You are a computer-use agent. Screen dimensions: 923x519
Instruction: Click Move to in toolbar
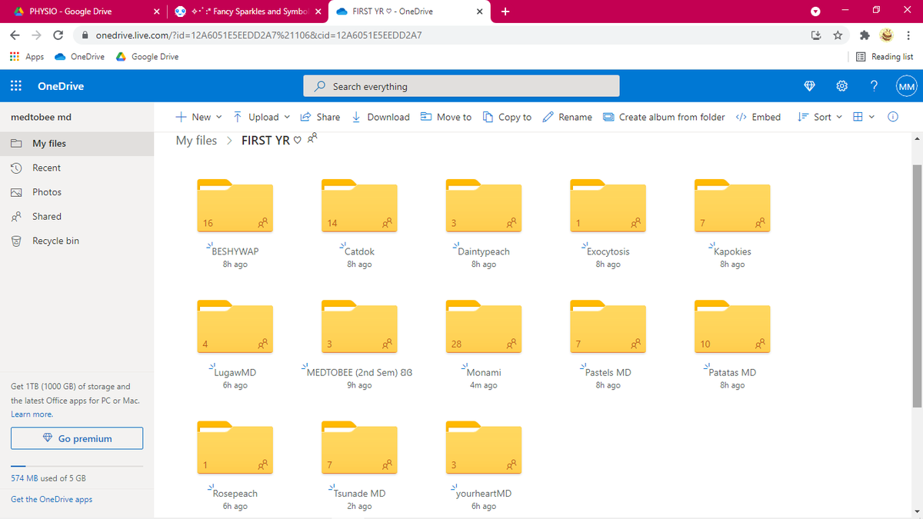click(446, 117)
